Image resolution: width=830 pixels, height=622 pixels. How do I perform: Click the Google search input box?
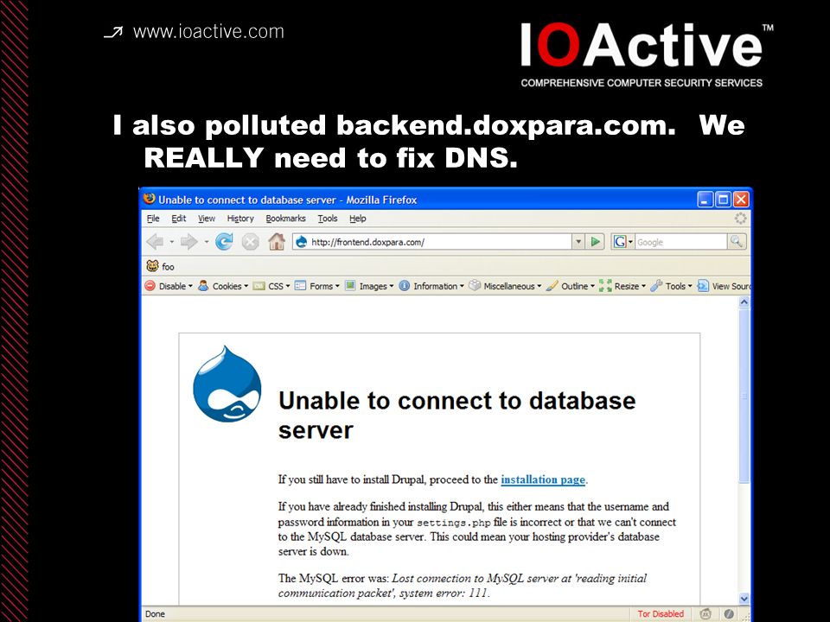point(680,242)
